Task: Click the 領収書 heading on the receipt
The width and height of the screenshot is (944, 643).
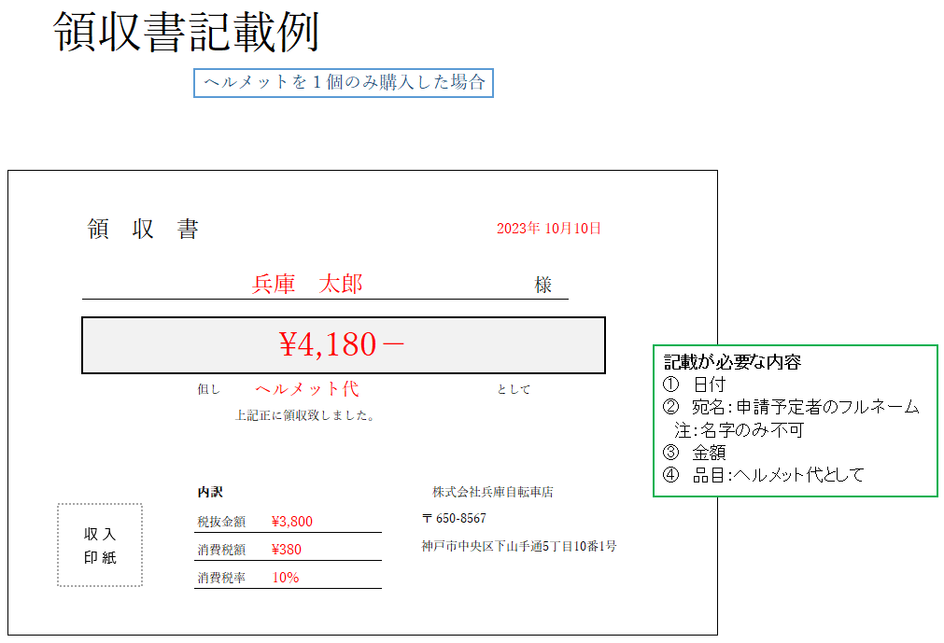Action: pyautogui.click(x=143, y=230)
